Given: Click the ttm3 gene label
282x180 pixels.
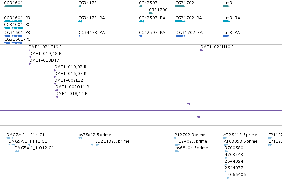Looking at the screenshot, I should [228, 3].
